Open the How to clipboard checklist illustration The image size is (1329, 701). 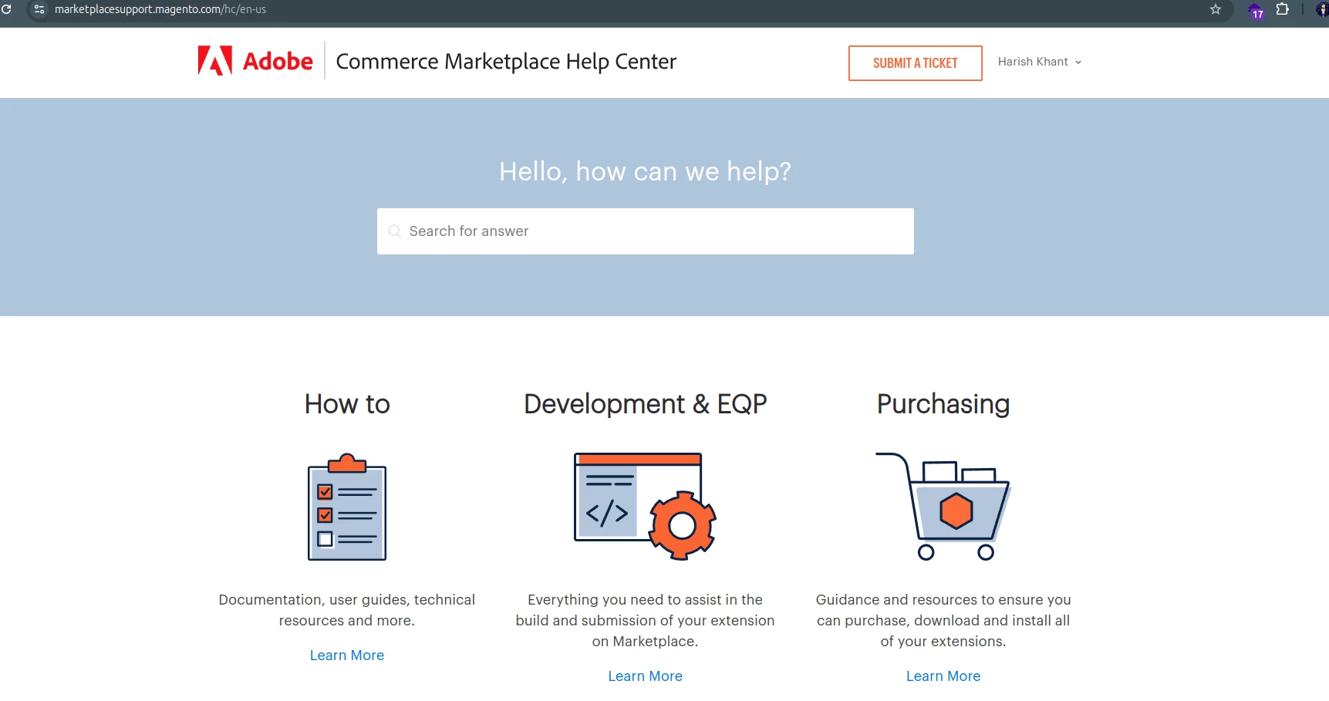point(347,507)
